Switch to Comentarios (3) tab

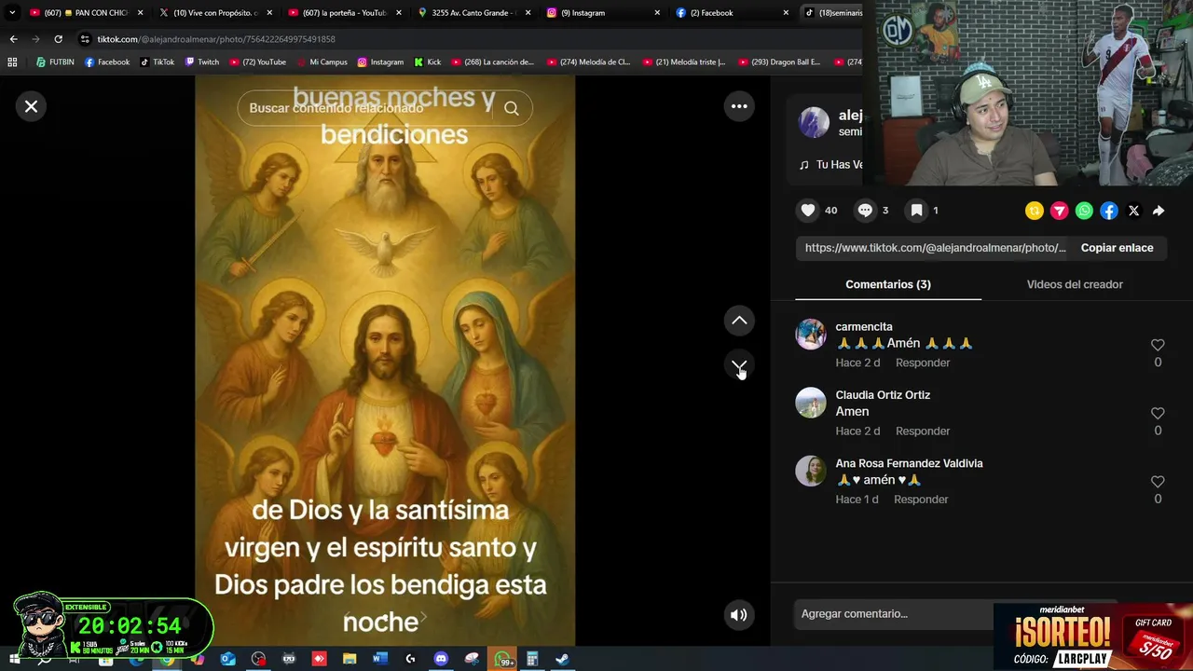pyautogui.click(x=888, y=284)
